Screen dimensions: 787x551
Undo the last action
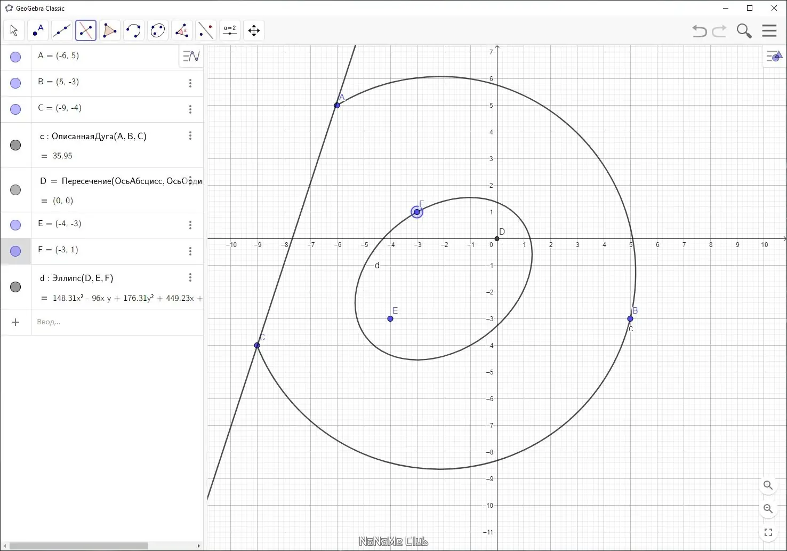pos(700,31)
